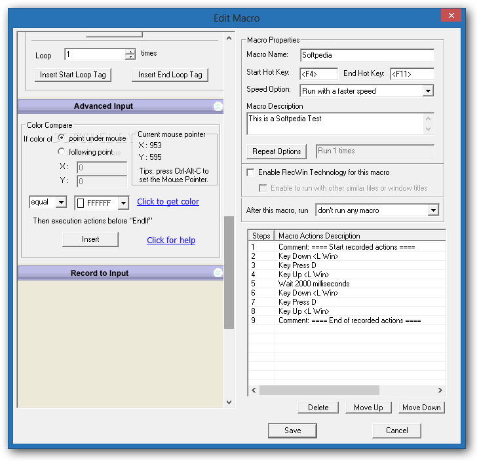
Task: Open the Repeat Options button
Action: pos(277,151)
